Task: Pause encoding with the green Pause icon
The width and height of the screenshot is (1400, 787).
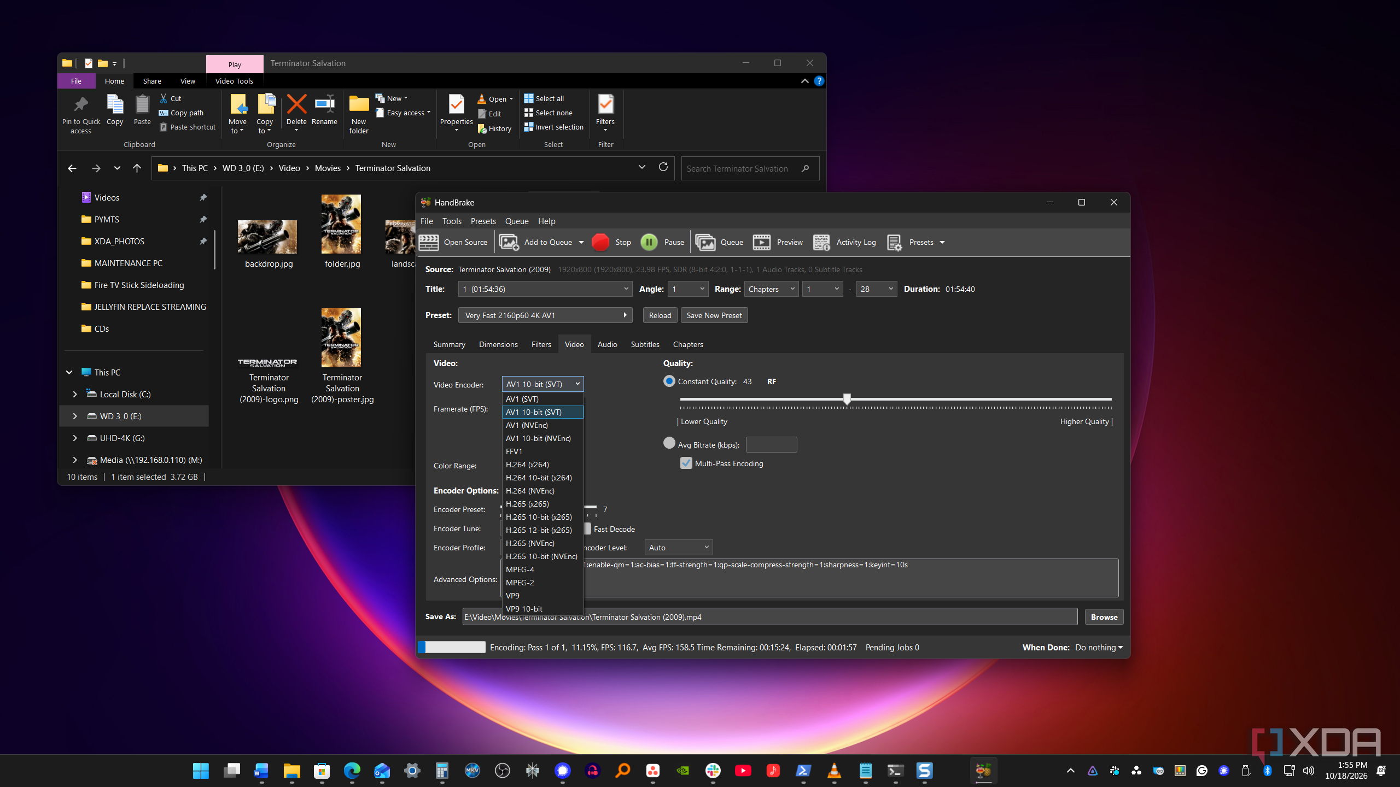Action: (x=649, y=242)
